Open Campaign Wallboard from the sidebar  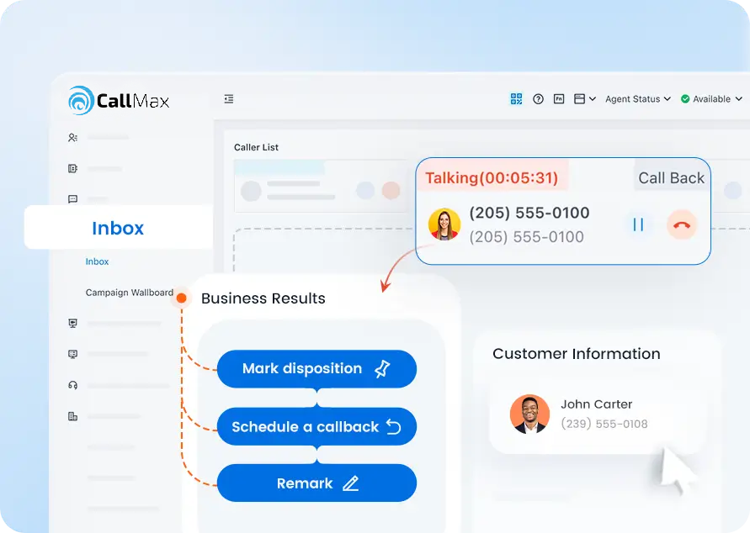[129, 293]
